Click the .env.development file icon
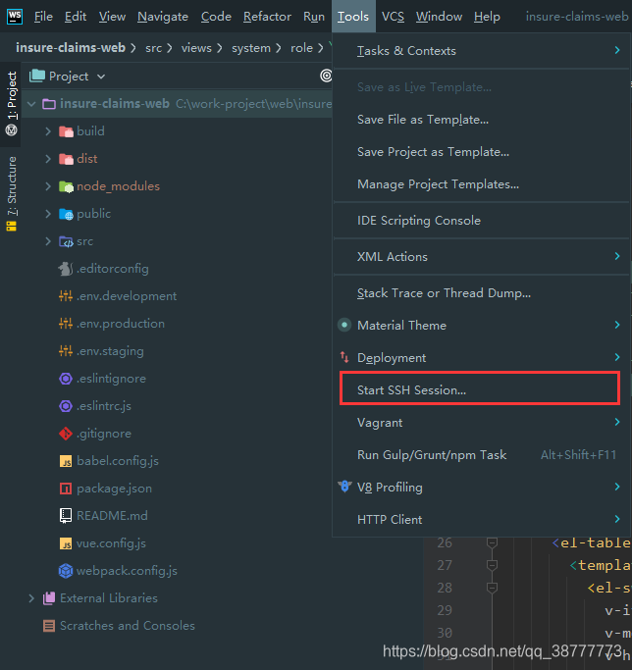Viewport: 632px width, 670px height. click(66, 296)
